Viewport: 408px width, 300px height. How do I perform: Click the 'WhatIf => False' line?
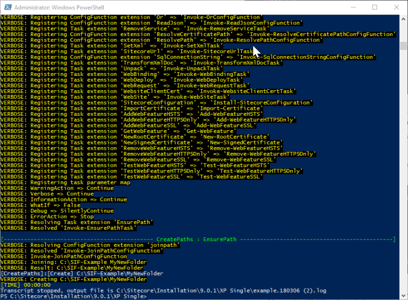[x=40, y=205]
